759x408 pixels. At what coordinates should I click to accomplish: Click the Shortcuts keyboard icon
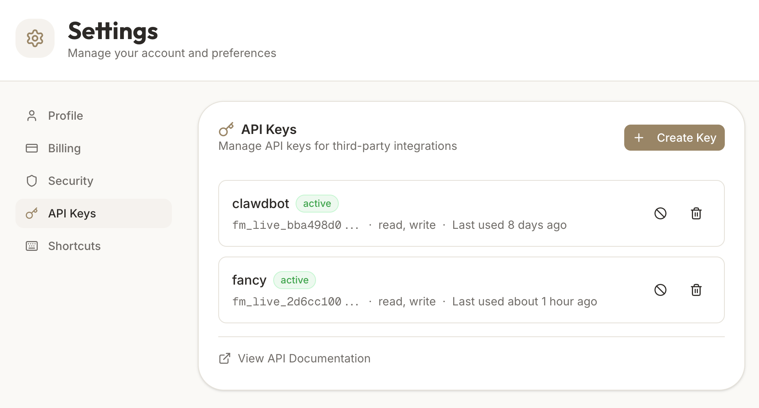click(x=32, y=246)
